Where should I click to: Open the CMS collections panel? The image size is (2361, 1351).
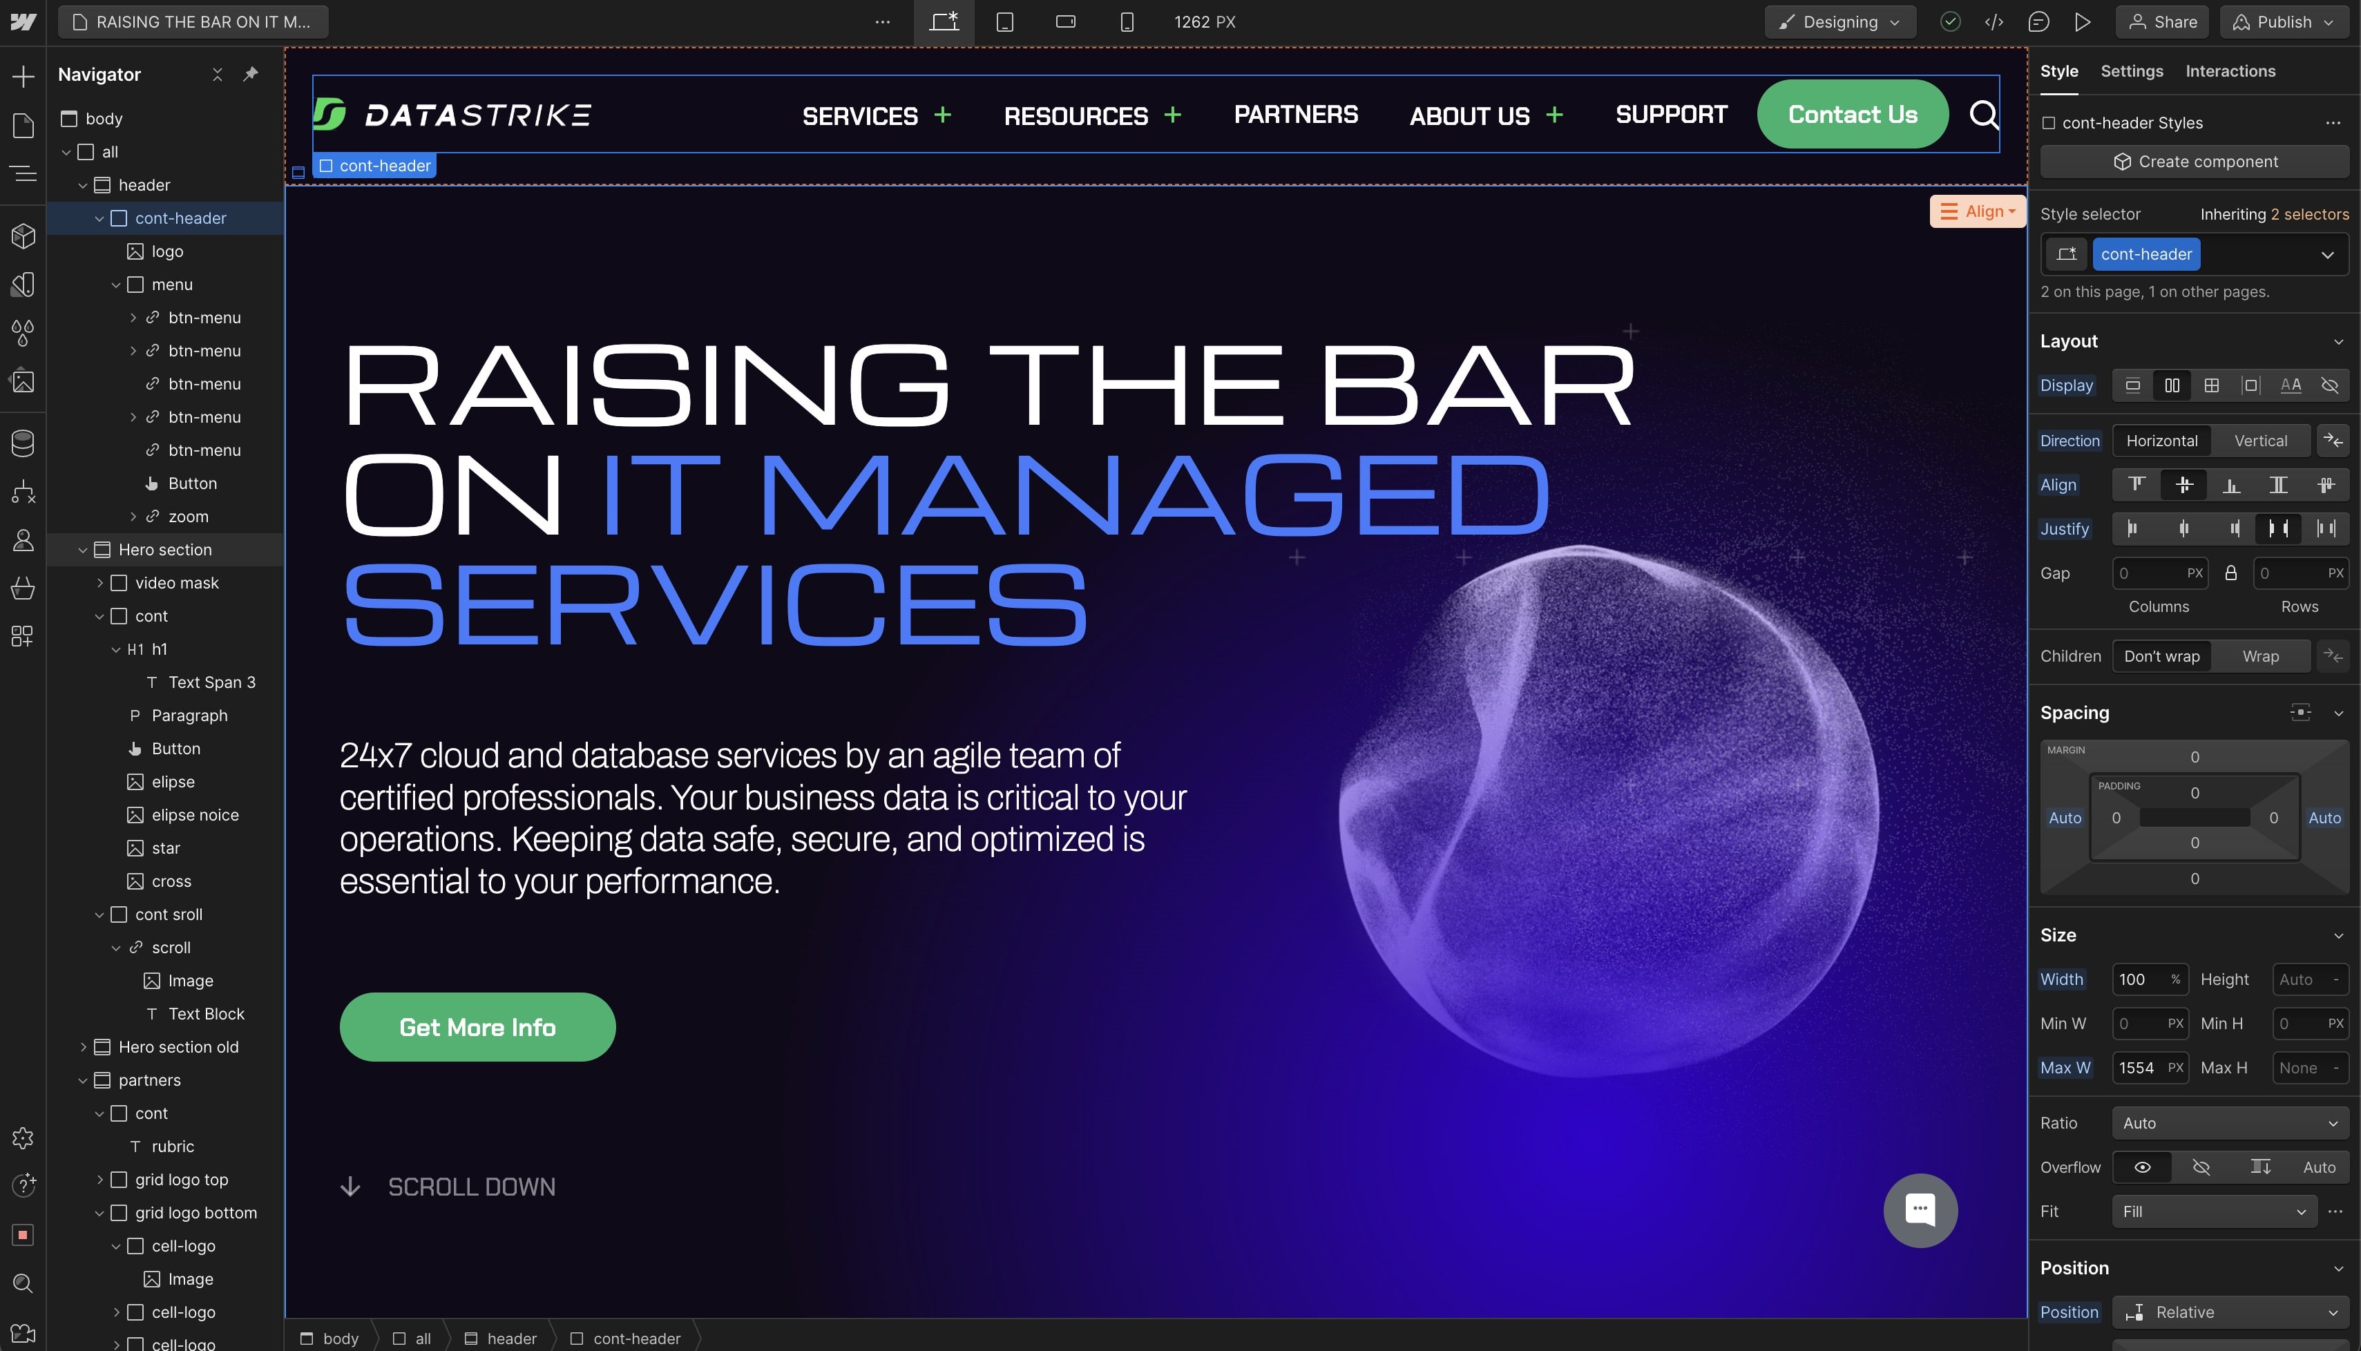(x=23, y=443)
